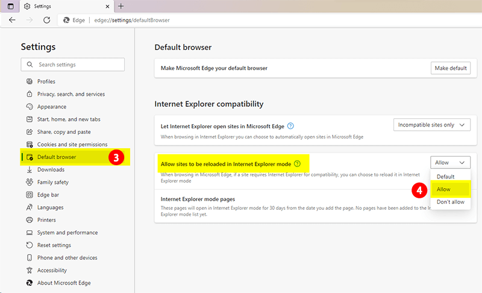Screen dimensions: 482x293
Task: Click the Default browser sidebar icon
Action: [30, 157]
